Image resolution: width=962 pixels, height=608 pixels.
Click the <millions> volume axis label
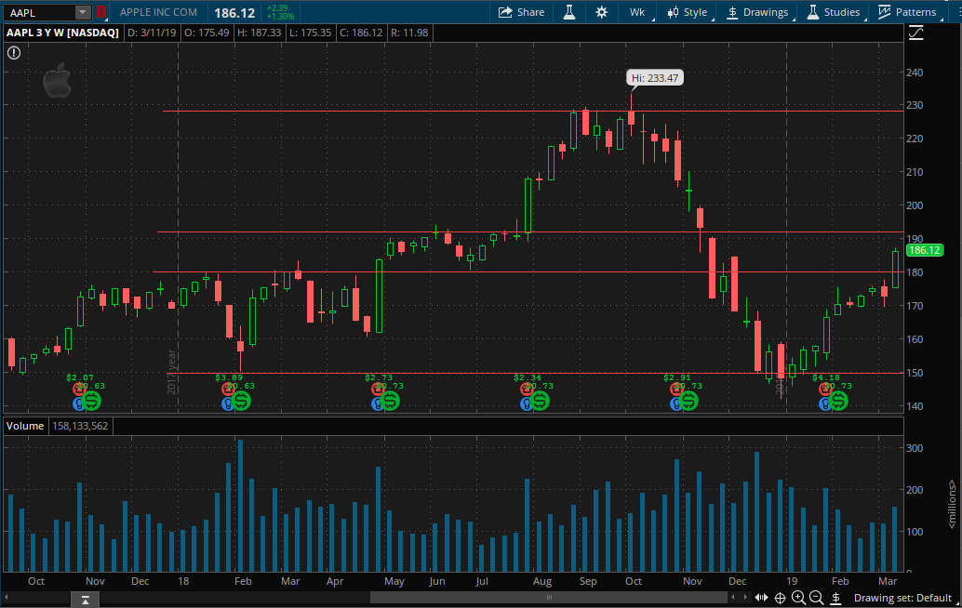coord(952,504)
